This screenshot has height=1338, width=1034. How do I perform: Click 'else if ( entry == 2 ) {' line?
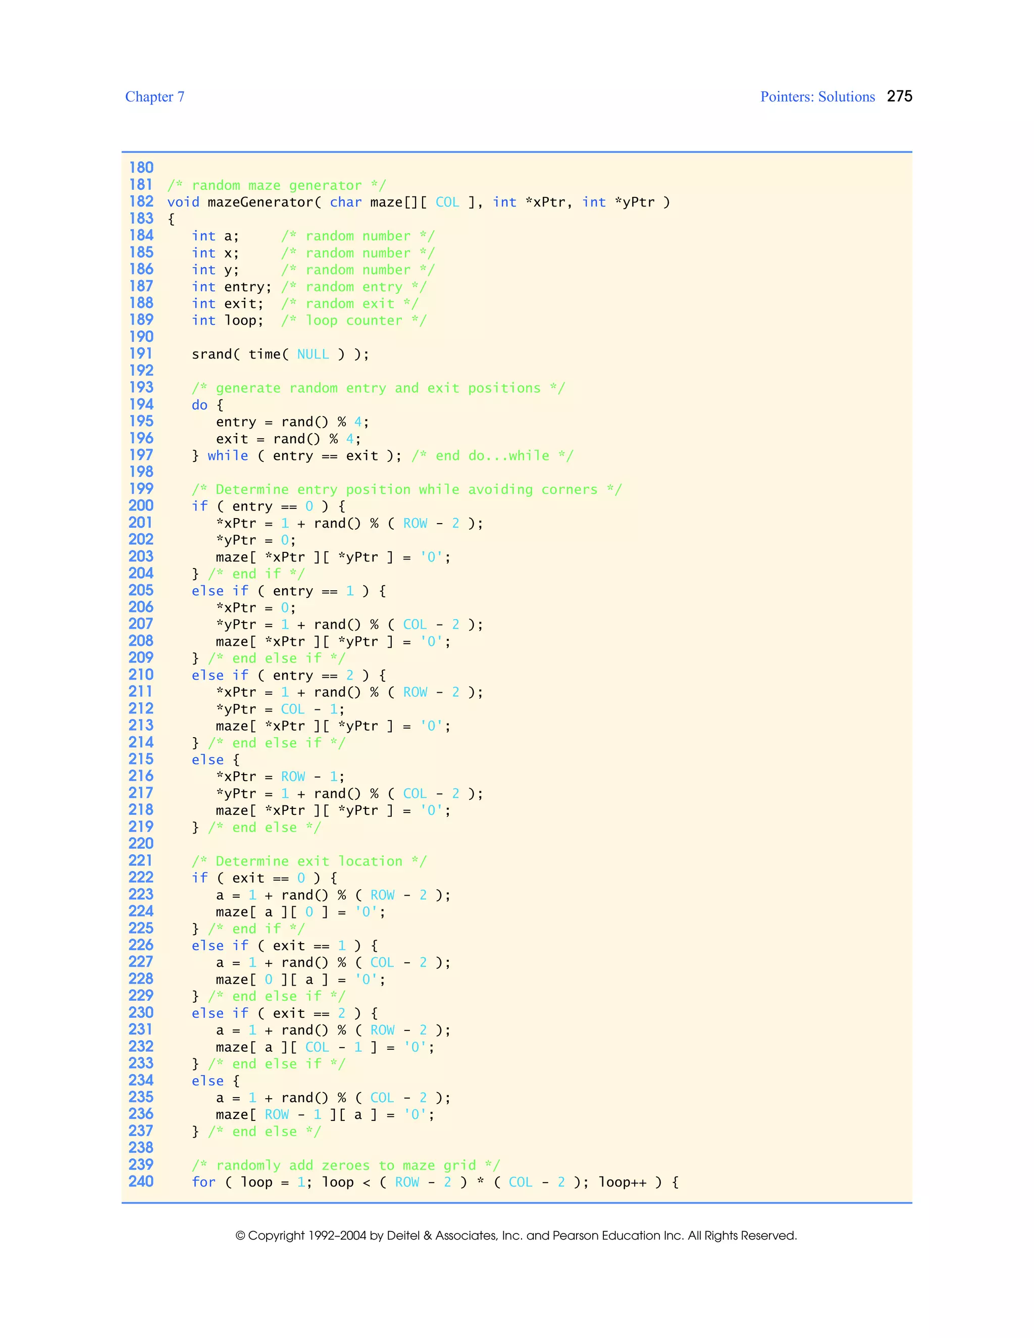click(288, 675)
